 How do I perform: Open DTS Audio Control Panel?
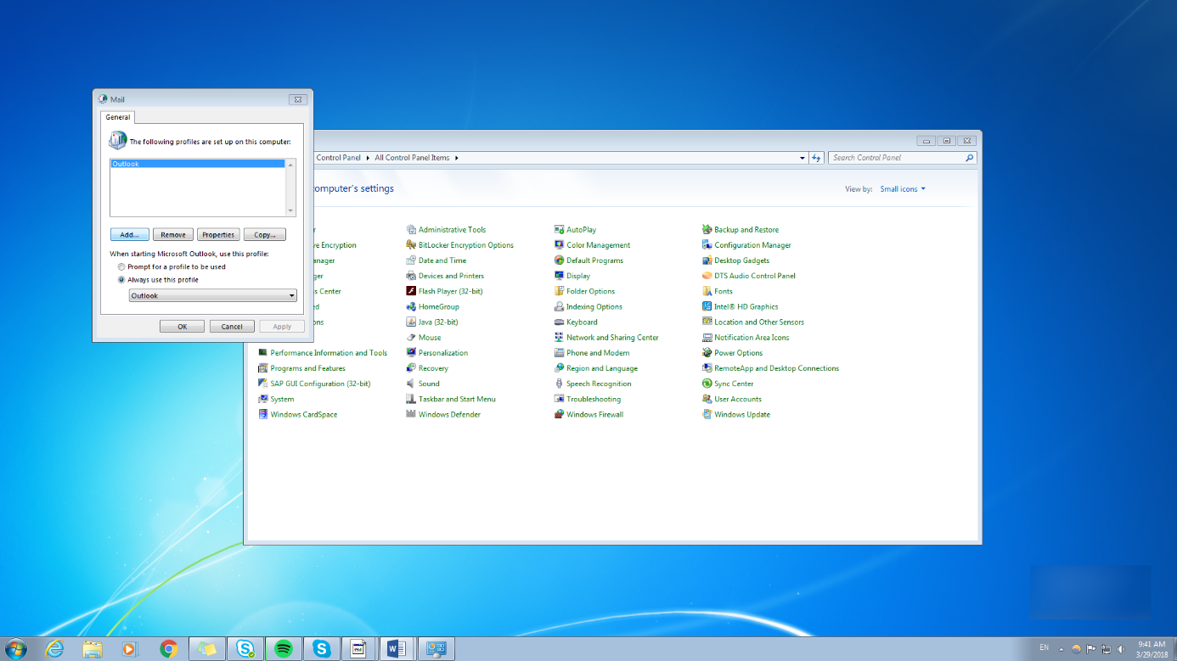[748, 276]
